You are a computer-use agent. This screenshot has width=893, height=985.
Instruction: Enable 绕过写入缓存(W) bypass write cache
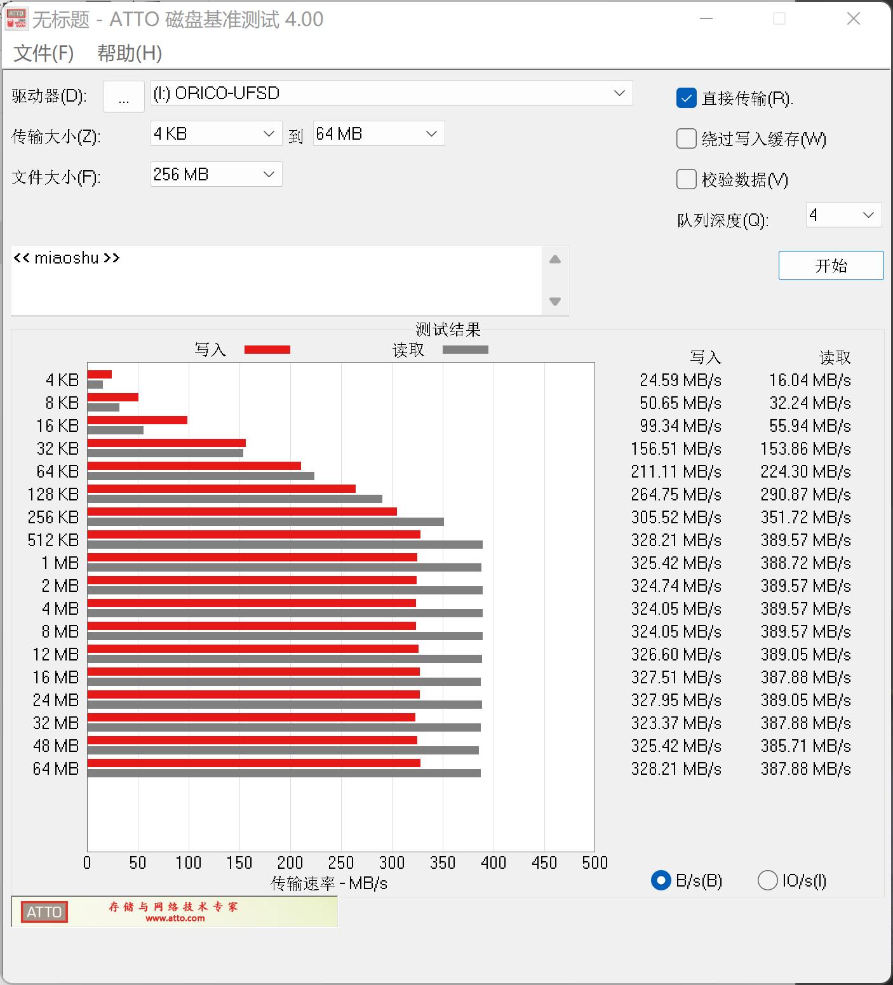pyautogui.click(x=686, y=138)
